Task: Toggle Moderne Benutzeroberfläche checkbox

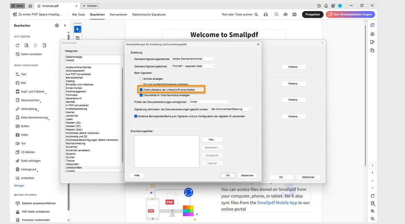Action: (x=135, y=116)
